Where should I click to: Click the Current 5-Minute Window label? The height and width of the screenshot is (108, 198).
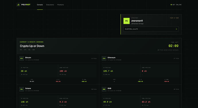32,42
